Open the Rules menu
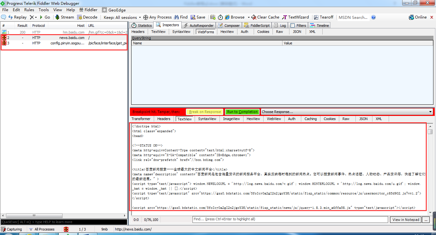The image size is (436, 235). pyautogui.click(x=29, y=10)
